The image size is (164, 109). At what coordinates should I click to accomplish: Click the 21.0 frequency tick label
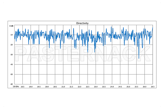63,86
